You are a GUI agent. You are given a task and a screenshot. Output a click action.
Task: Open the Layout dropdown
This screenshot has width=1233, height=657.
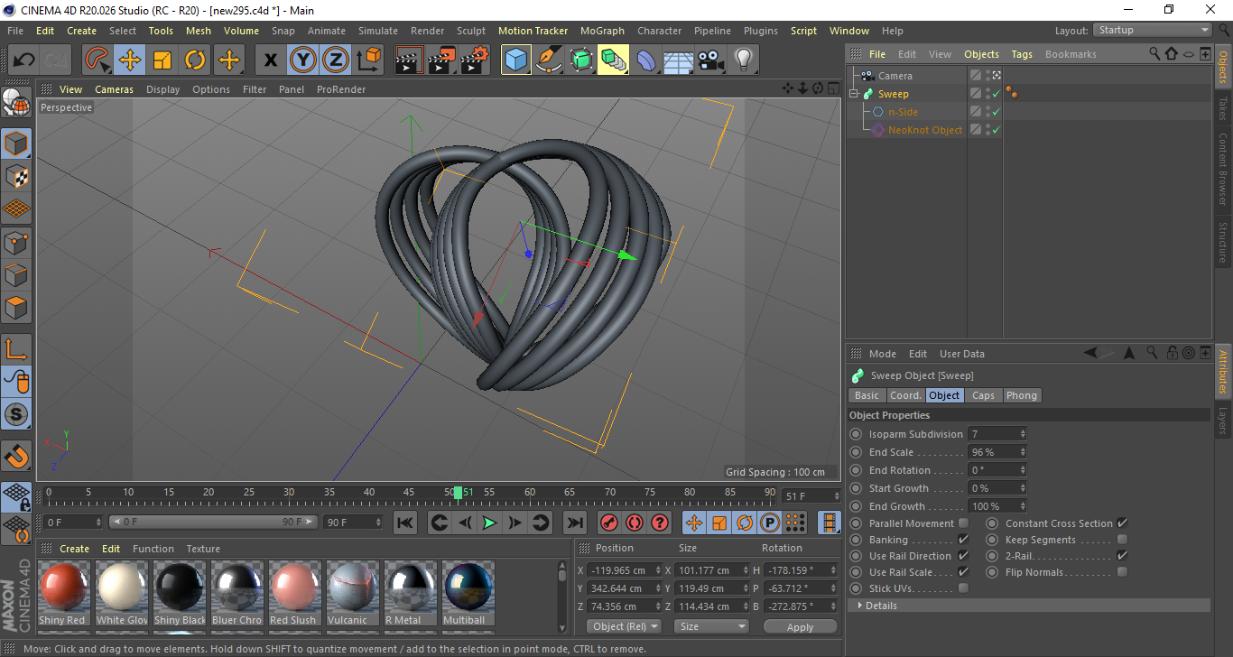(x=1152, y=31)
